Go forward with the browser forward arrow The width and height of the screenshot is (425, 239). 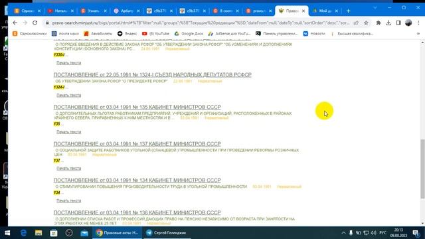click(25, 23)
